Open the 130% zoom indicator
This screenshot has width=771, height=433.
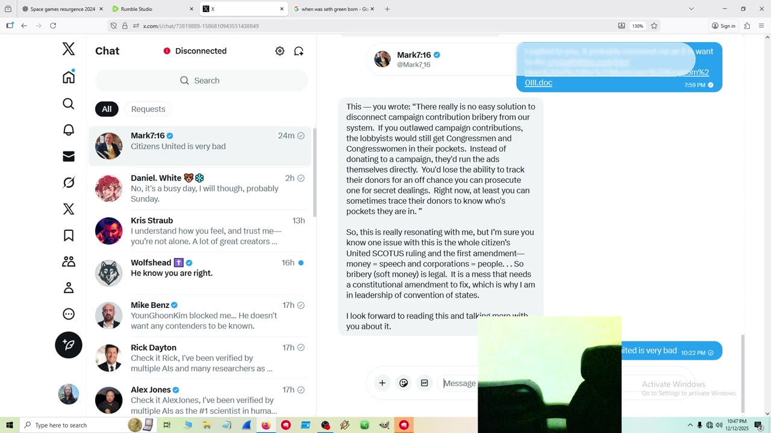click(x=637, y=26)
